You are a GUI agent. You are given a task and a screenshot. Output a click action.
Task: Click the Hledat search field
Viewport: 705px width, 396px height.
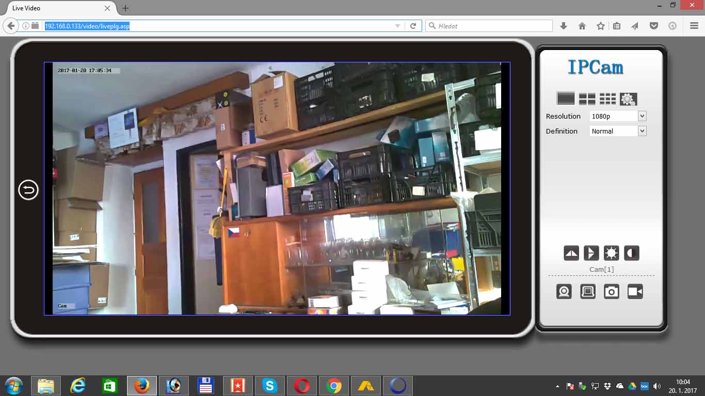click(x=489, y=26)
